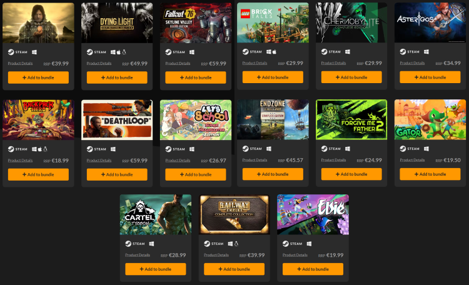
Task: Open the Deathloop cover image
Action: [x=117, y=120]
